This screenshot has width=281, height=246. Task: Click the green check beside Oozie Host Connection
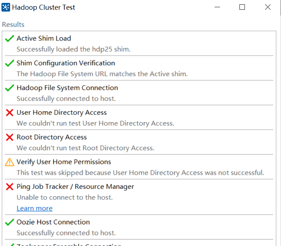[9, 222]
